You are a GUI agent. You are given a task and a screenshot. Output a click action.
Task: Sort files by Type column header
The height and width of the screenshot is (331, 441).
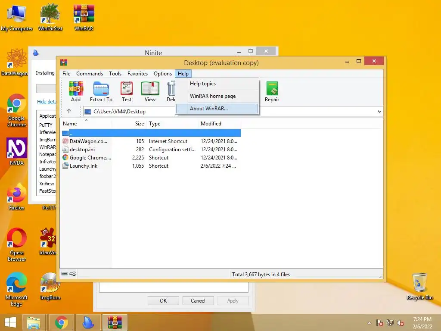172,124
